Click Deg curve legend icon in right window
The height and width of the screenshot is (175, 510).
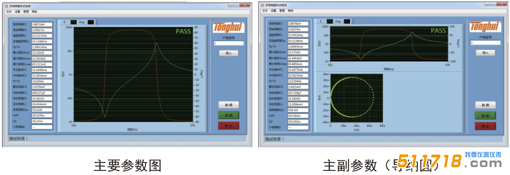coord(347,21)
